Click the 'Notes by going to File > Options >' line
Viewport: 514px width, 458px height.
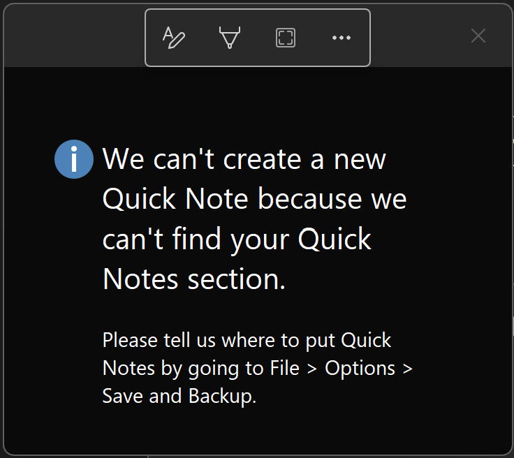point(257,368)
